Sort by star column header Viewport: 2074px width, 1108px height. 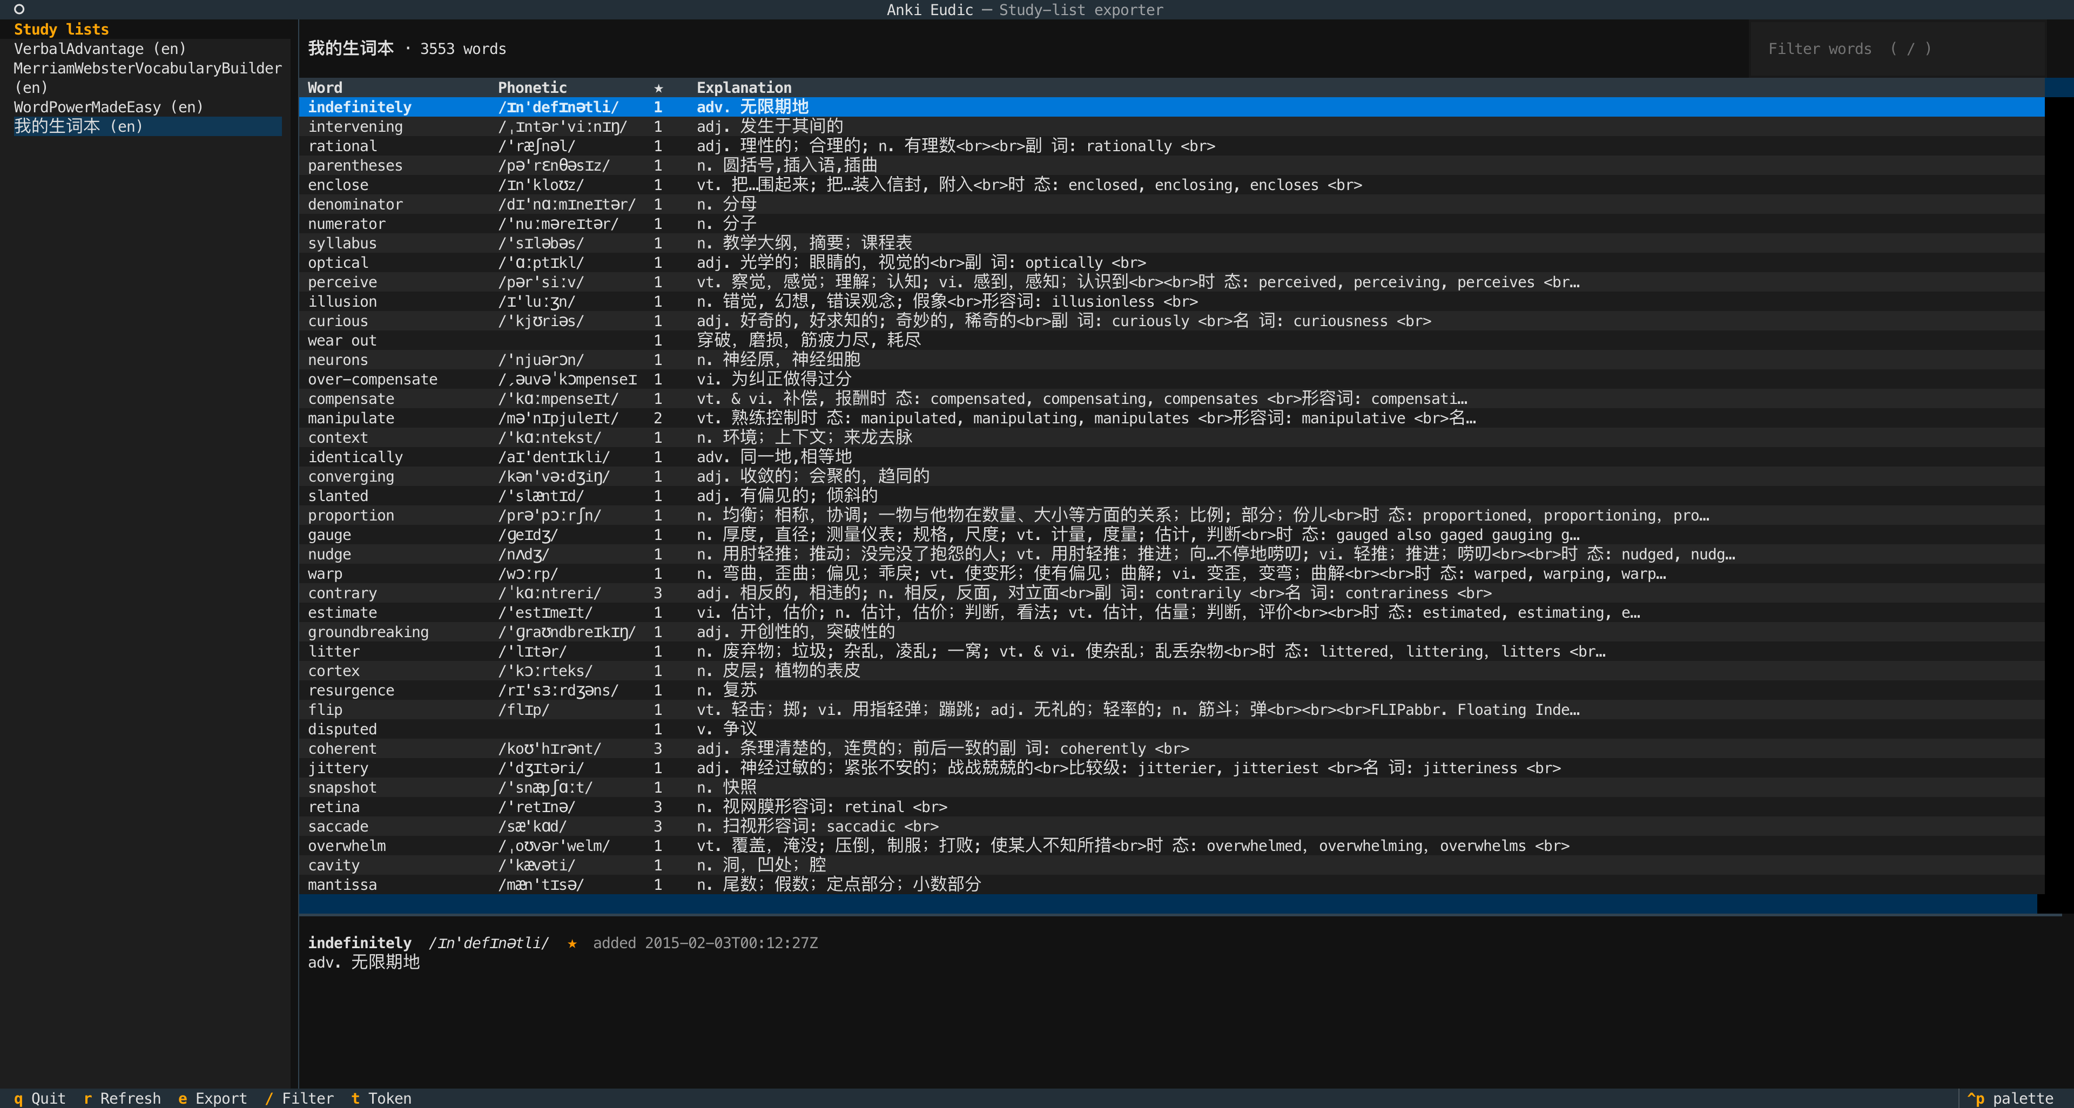click(658, 87)
